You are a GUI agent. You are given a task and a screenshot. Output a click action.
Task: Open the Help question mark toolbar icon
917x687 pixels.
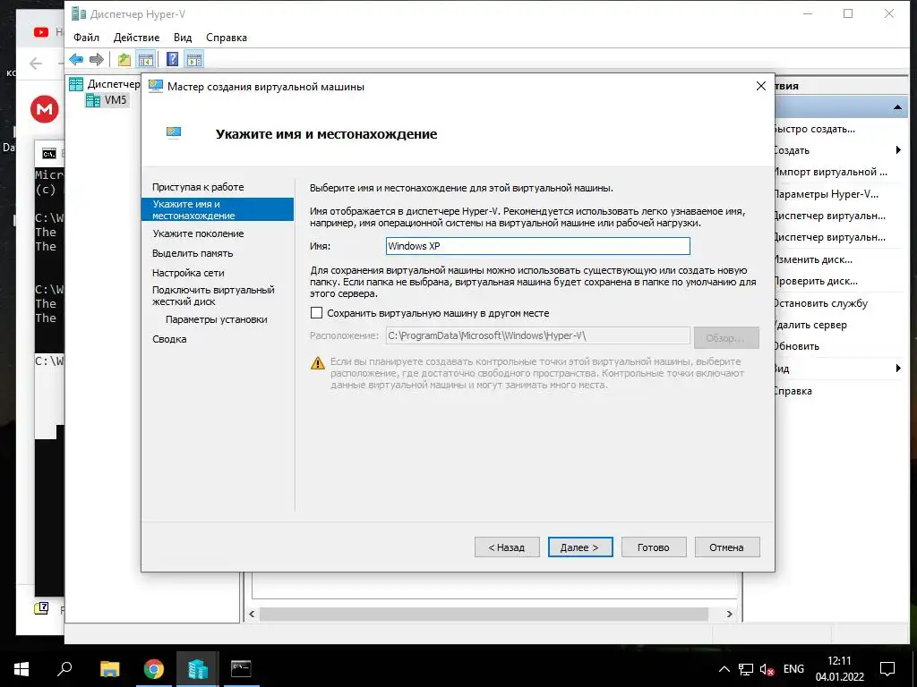(173, 59)
